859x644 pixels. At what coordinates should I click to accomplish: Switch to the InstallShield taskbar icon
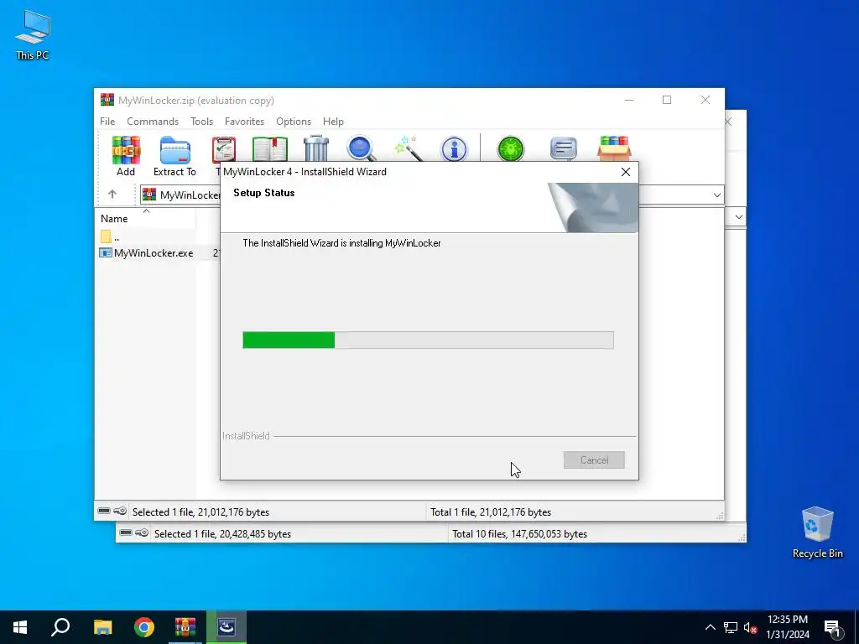[226, 627]
